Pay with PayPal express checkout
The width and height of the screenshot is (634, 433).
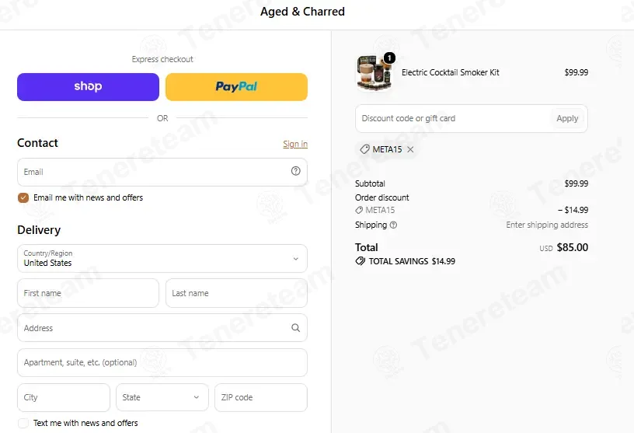[x=236, y=86]
